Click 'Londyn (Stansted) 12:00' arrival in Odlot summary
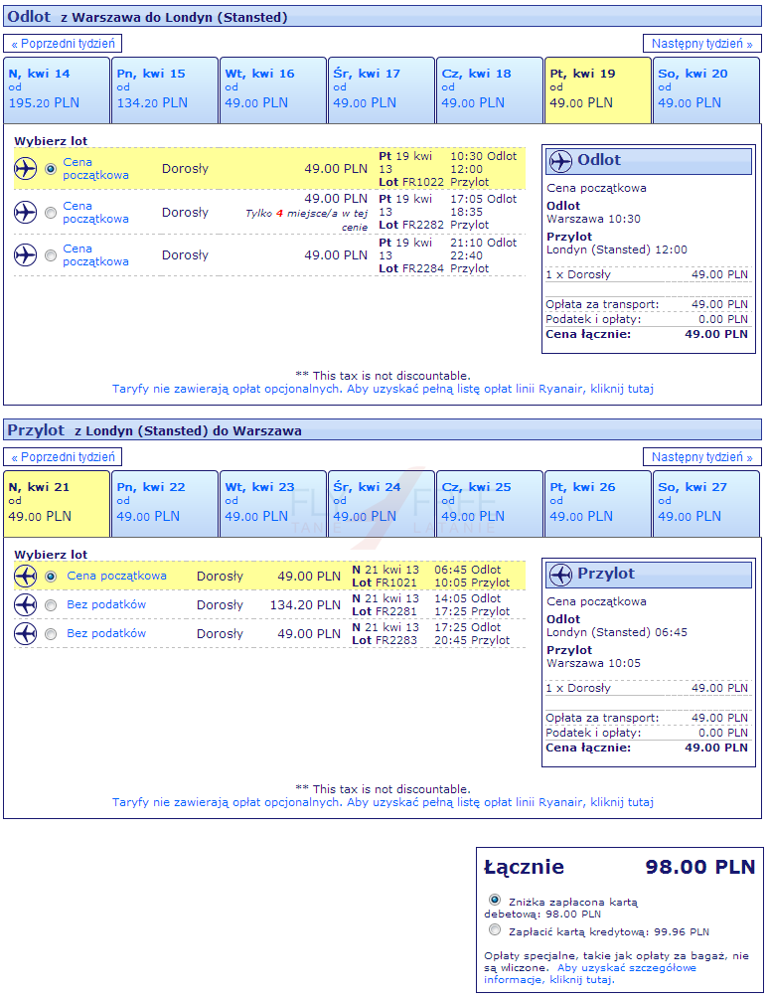The image size is (769, 999). click(x=617, y=250)
